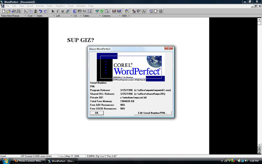Open the Help menu
This screenshot has width=262, height=164.
(x=91, y=6)
